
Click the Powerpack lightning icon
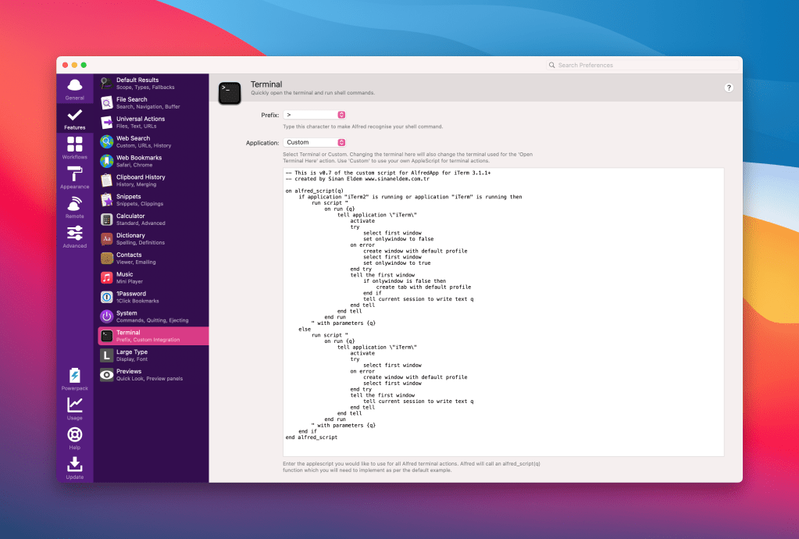[x=75, y=379]
